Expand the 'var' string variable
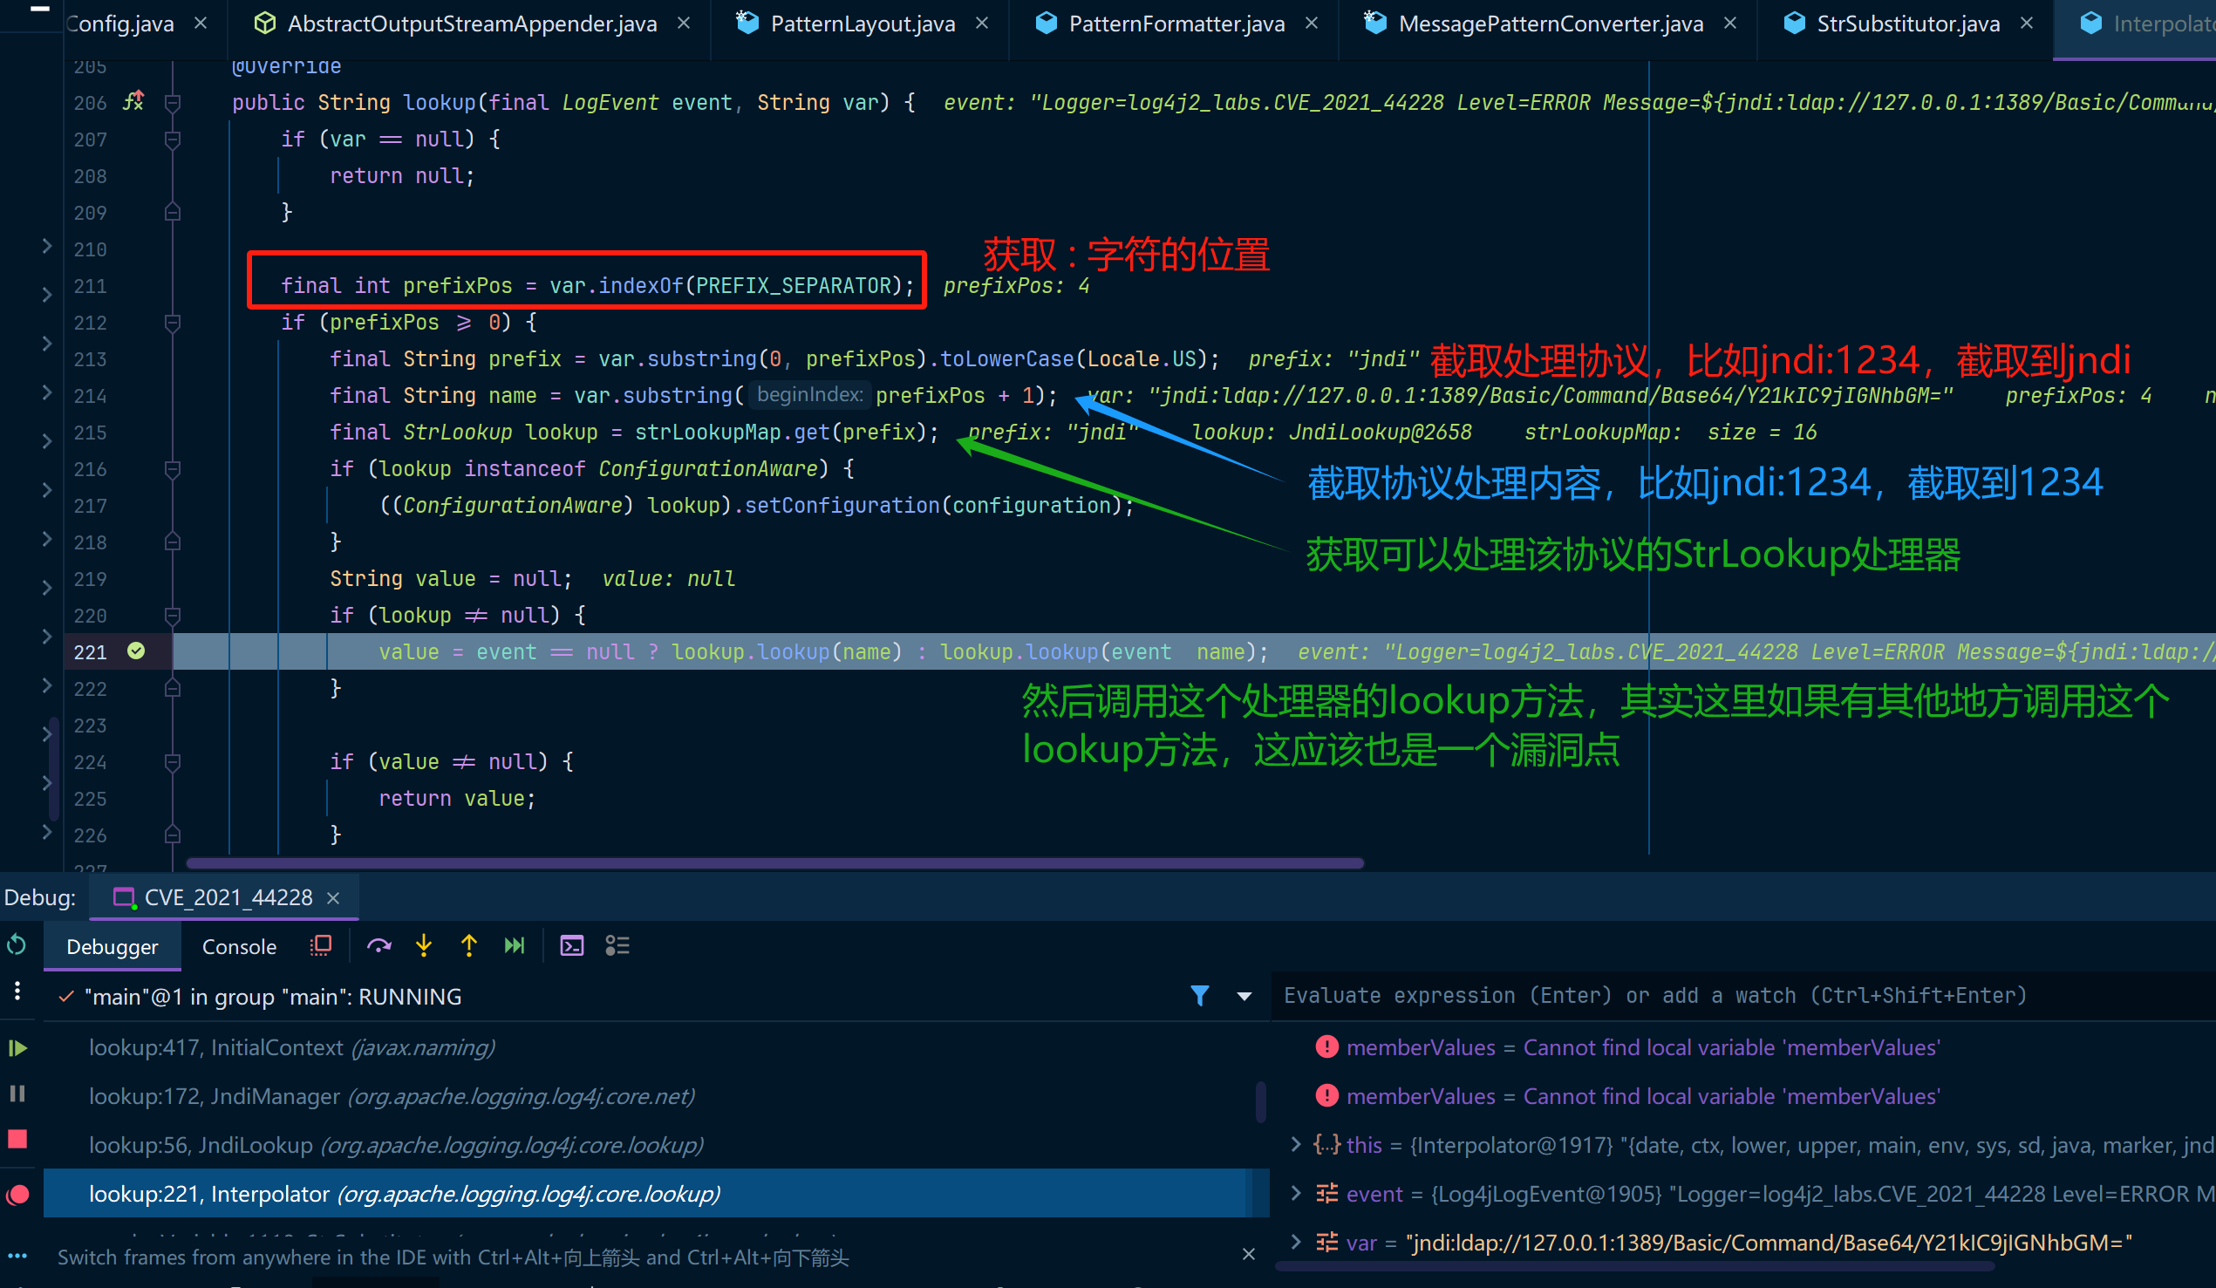 (1295, 1243)
